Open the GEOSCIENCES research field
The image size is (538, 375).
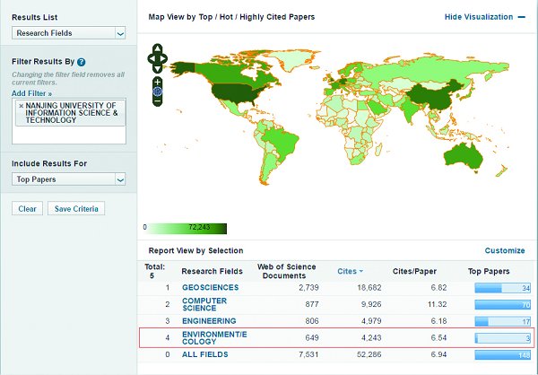(209, 288)
